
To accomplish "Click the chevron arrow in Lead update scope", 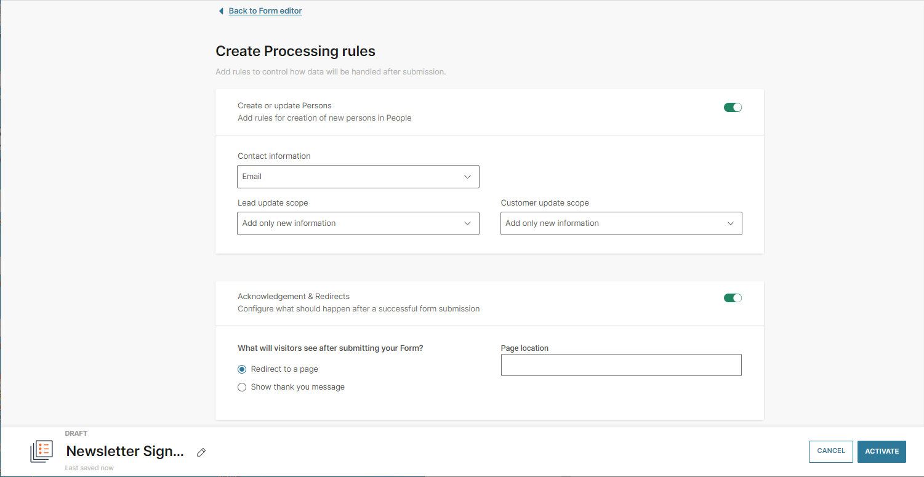I will [467, 223].
